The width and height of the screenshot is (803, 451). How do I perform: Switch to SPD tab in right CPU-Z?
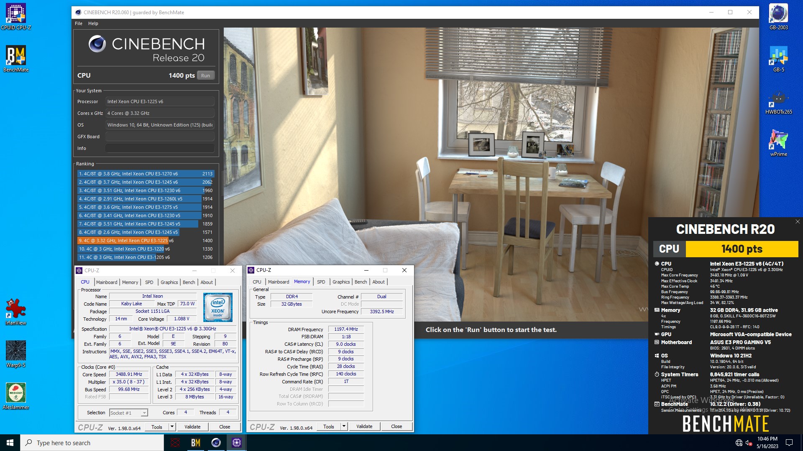pos(321,282)
